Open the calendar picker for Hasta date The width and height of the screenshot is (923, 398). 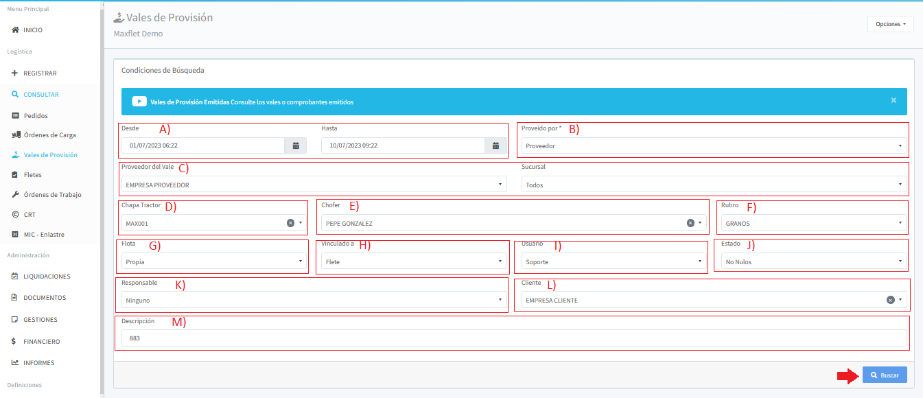pyautogui.click(x=495, y=145)
